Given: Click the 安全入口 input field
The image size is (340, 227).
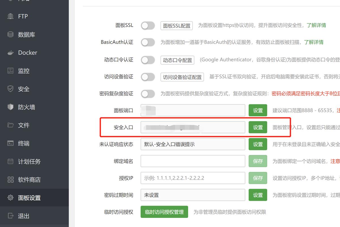Looking at the screenshot, I should [x=193, y=127].
